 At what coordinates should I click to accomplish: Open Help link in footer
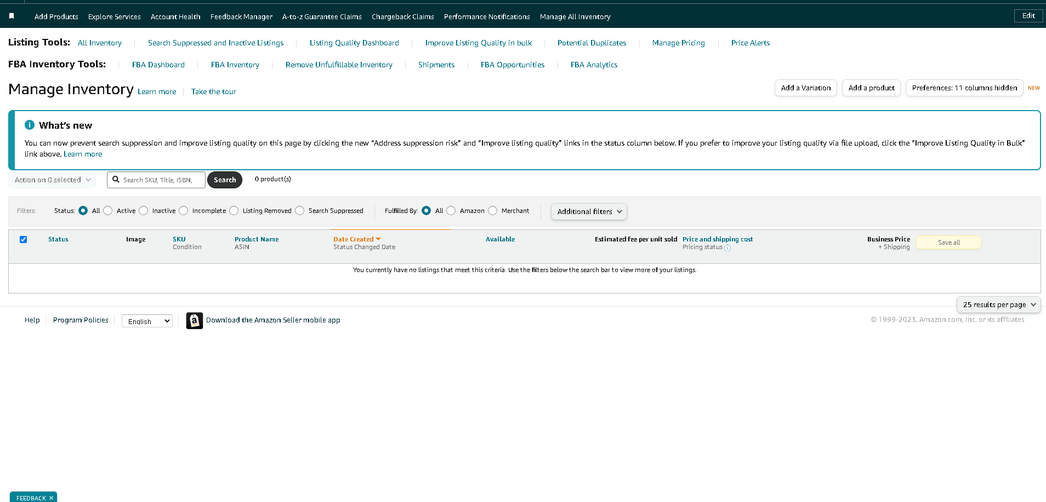tap(32, 320)
